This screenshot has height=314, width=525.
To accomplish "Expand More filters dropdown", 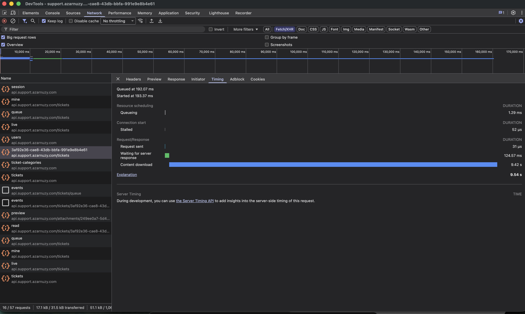I will (x=246, y=29).
